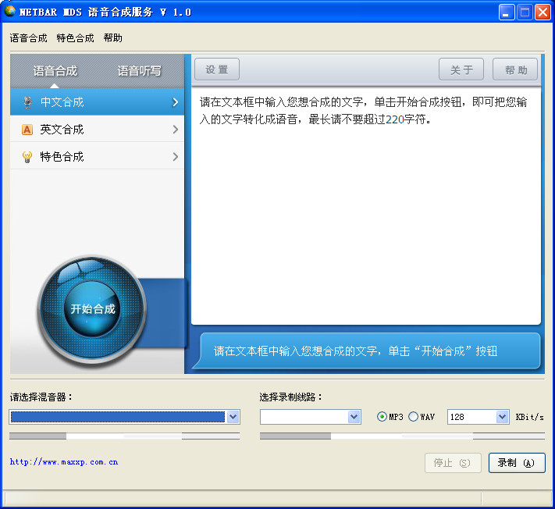Select the WAV format radio button
The image size is (555, 509).
(x=413, y=417)
